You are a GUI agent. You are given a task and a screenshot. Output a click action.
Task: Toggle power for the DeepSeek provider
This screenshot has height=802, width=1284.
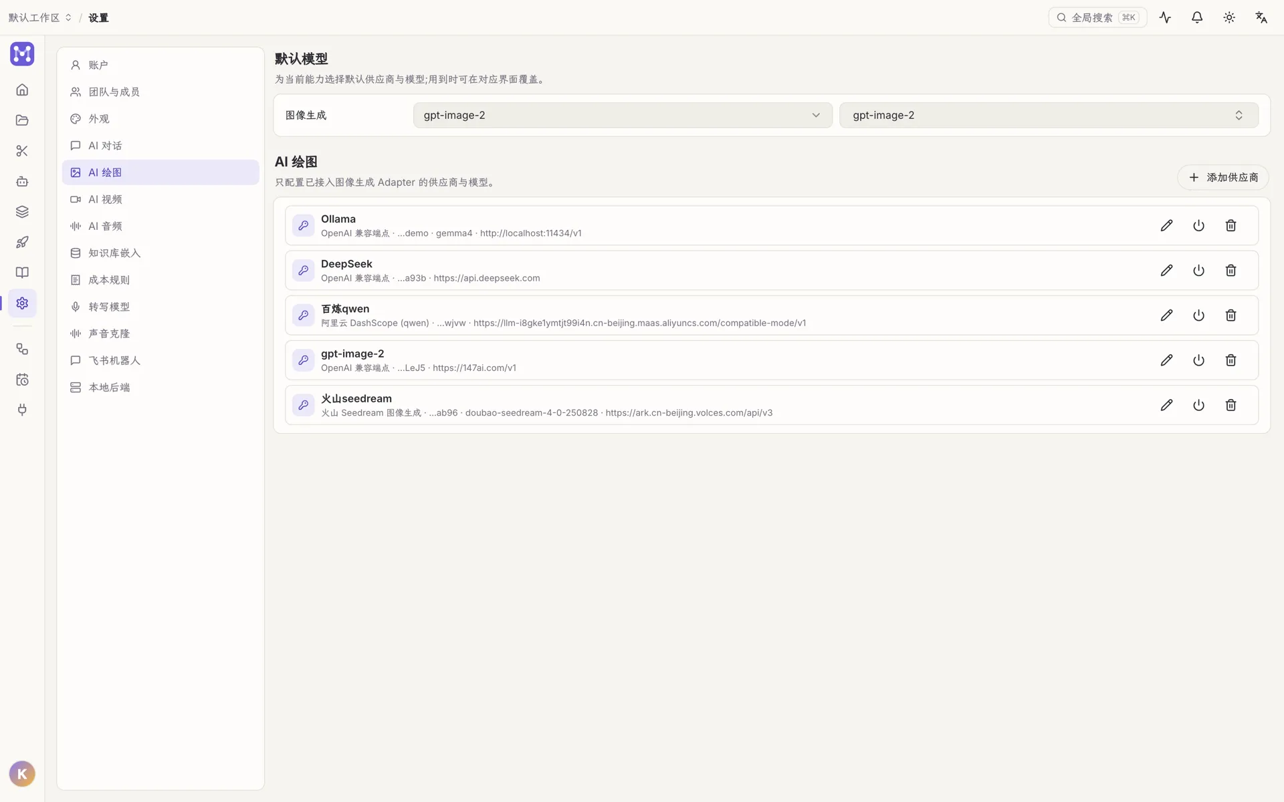(x=1198, y=271)
